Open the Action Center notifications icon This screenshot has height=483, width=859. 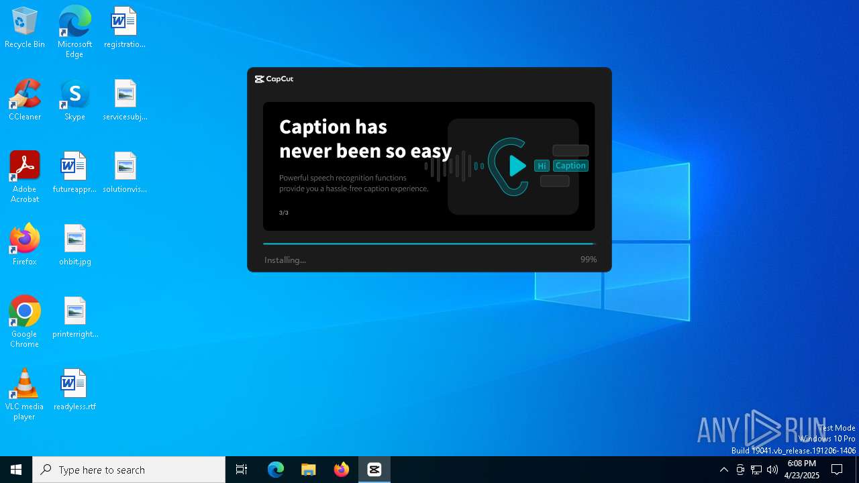(x=837, y=470)
